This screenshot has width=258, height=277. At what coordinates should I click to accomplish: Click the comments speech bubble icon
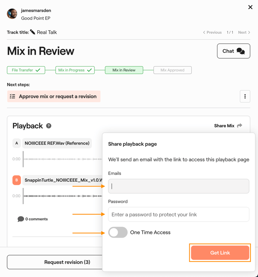tap(21, 219)
